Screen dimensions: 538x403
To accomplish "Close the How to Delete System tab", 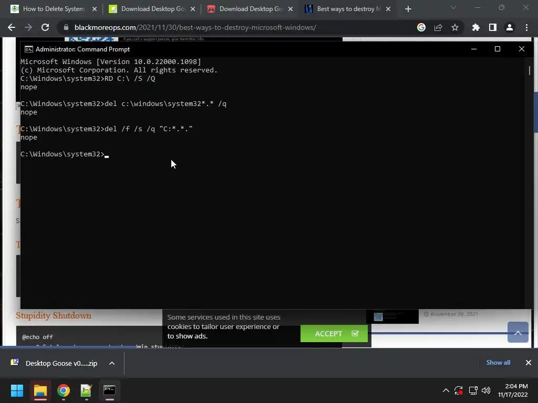I will pyautogui.click(x=95, y=9).
